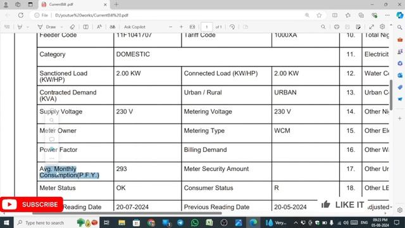Viewport: 405px width, 228px height.
Task: Open the Windows Start menu
Action: pos(6,222)
